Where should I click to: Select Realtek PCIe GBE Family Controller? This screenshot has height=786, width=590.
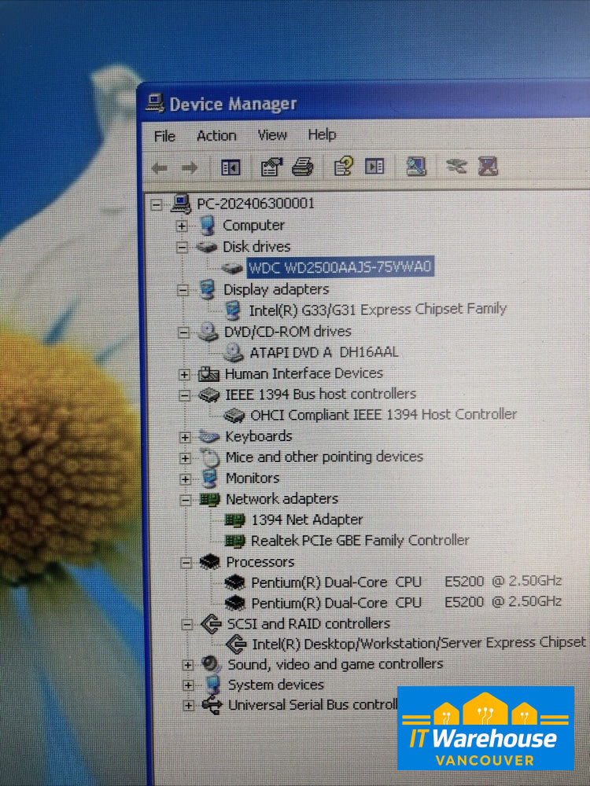click(x=360, y=541)
